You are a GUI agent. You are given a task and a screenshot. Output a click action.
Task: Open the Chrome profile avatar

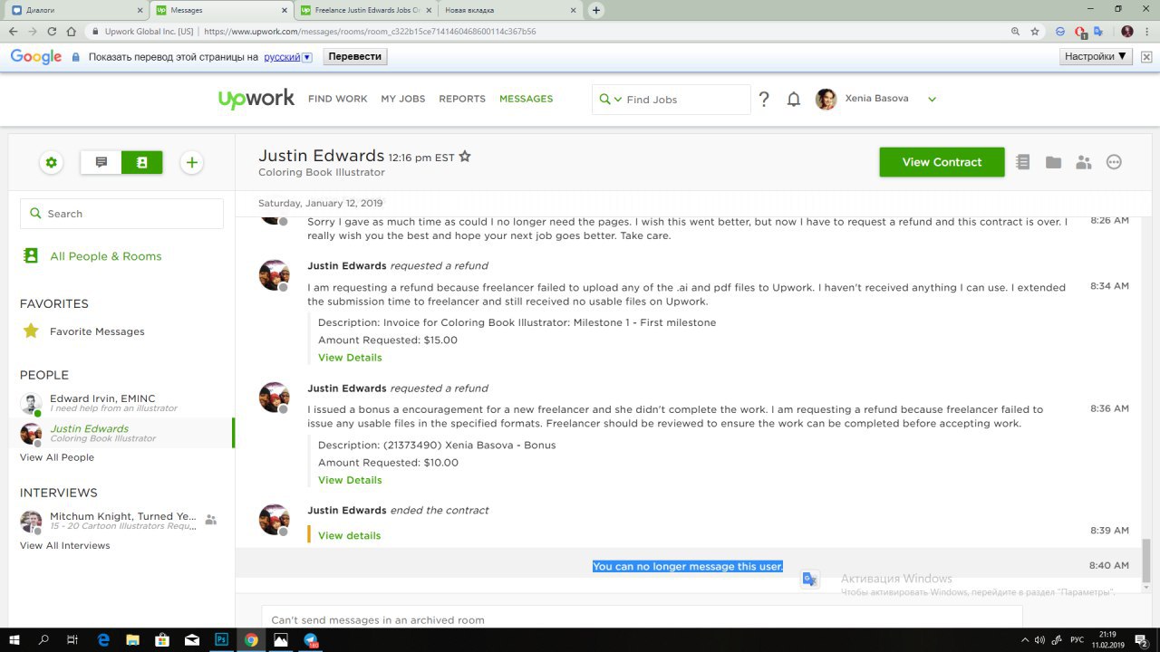click(1127, 31)
